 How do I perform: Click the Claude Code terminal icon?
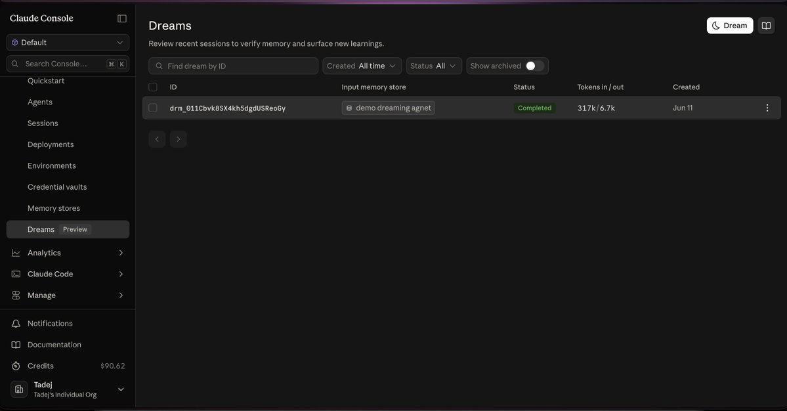(x=16, y=274)
